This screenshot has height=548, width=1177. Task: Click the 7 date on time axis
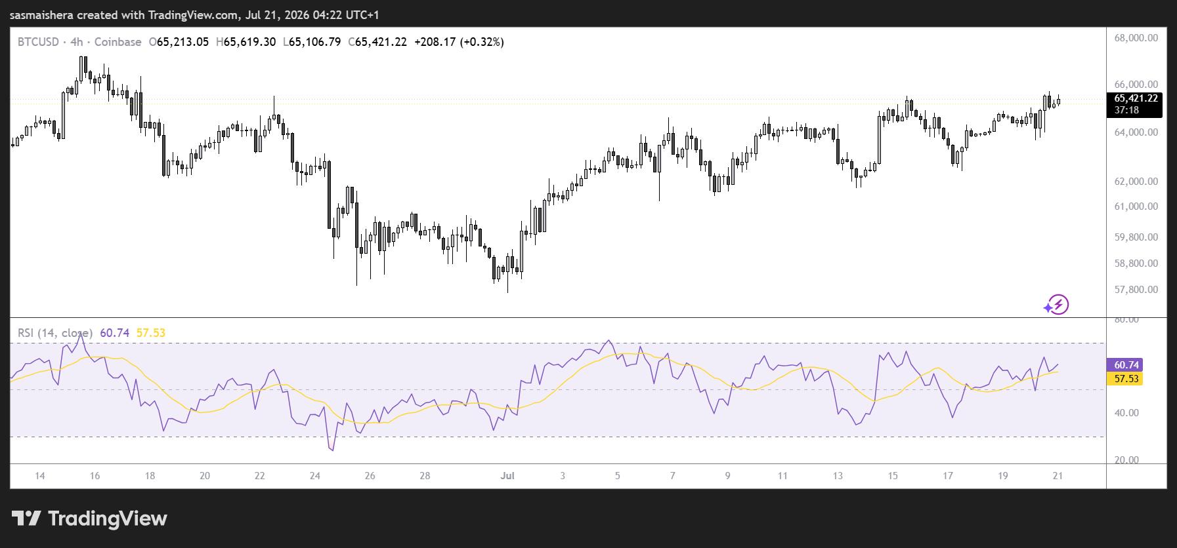(x=673, y=476)
